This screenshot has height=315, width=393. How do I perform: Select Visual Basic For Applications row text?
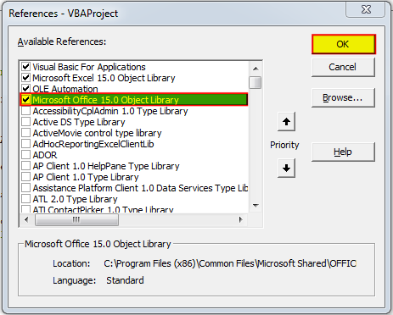(x=89, y=67)
